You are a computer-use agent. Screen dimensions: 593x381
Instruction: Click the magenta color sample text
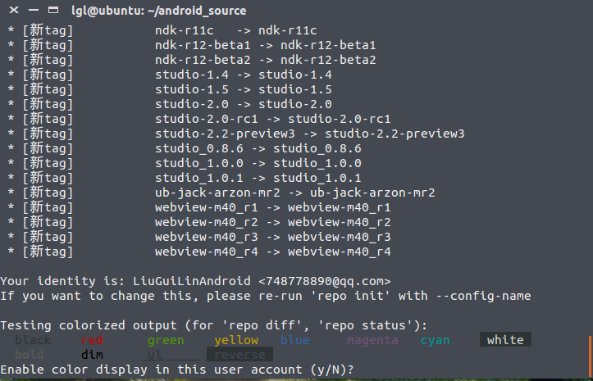pyautogui.click(x=372, y=340)
